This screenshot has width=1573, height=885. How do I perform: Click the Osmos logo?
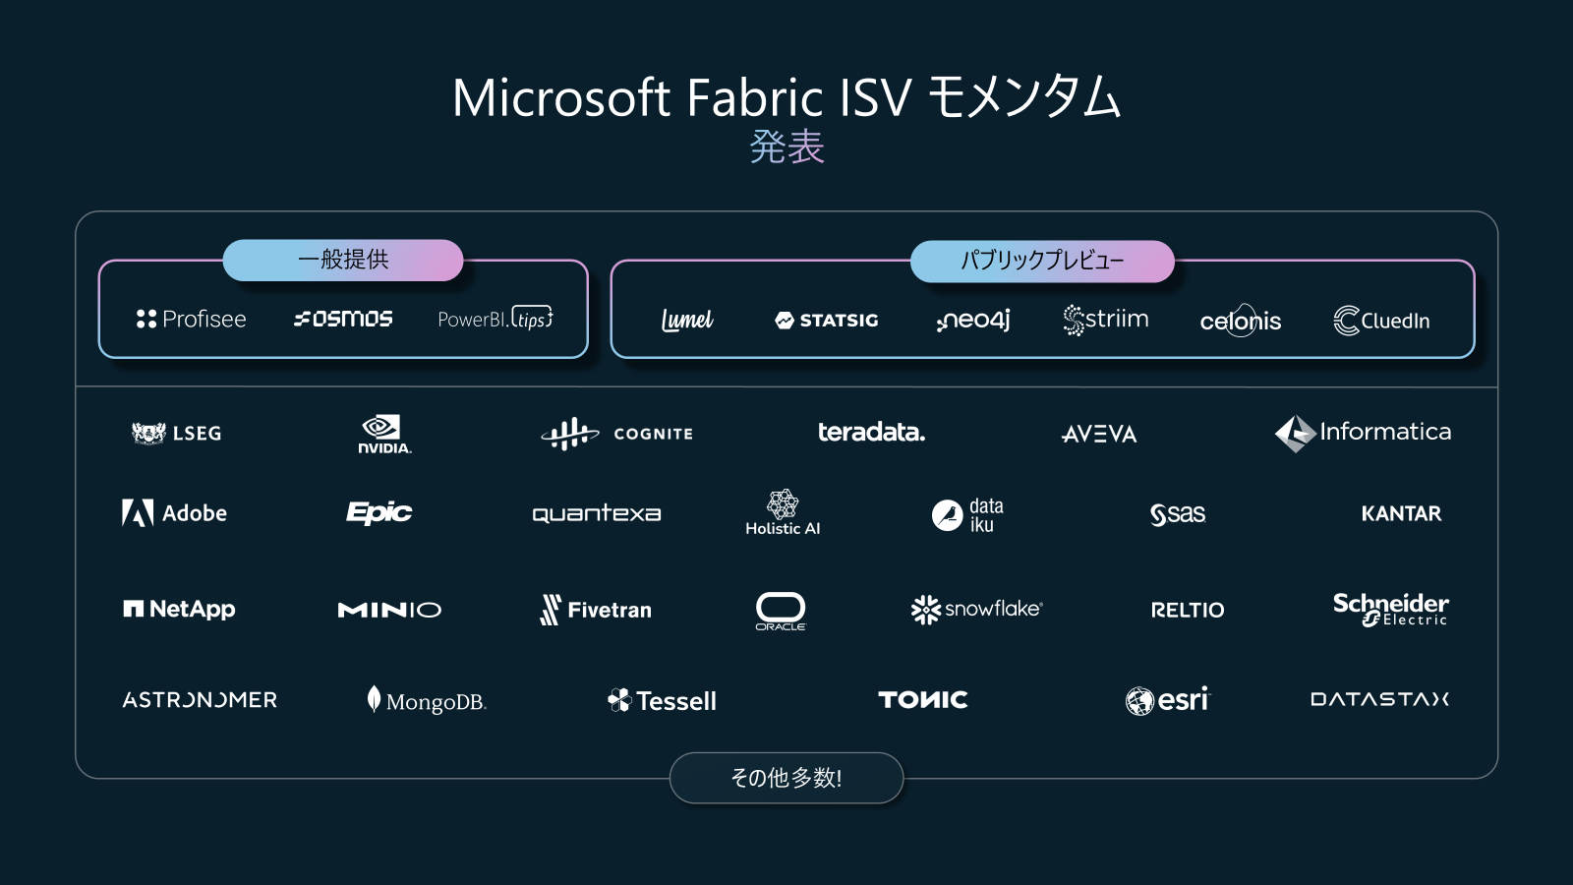tap(343, 319)
